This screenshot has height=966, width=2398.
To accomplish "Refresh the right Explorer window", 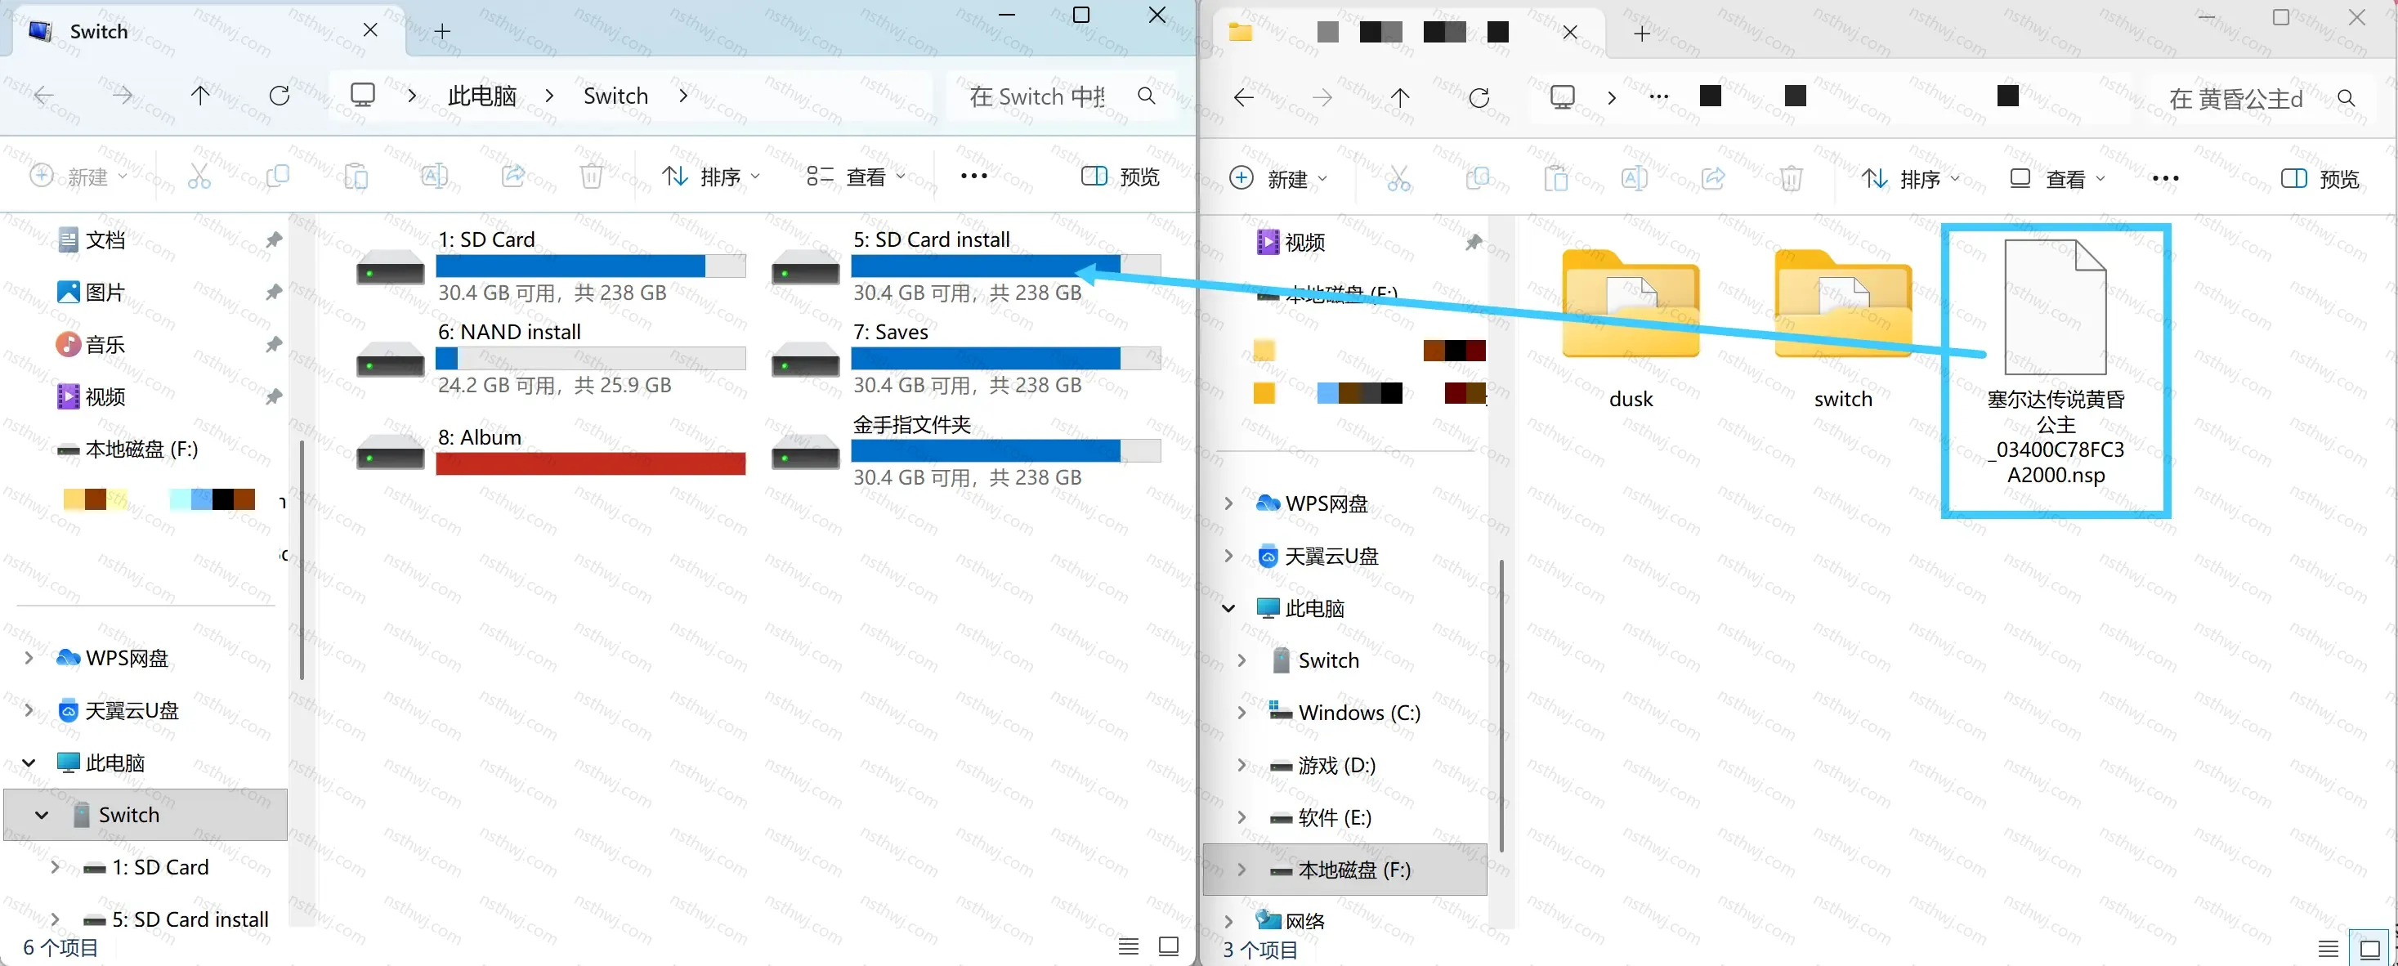I will pyautogui.click(x=1479, y=98).
